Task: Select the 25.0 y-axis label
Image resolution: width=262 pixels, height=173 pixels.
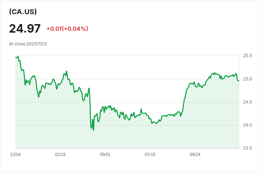Action: point(247,79)
